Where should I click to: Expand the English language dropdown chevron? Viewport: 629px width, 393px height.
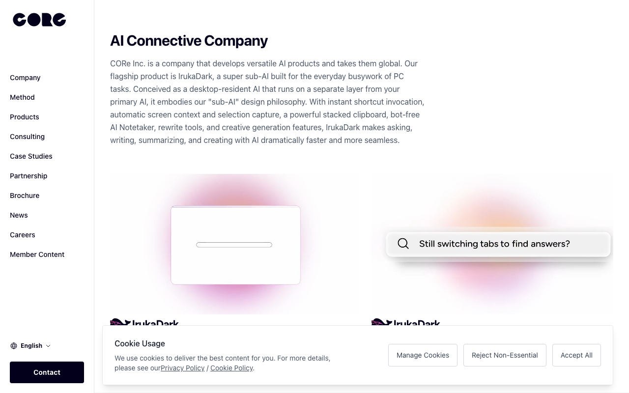pos(48,346)
